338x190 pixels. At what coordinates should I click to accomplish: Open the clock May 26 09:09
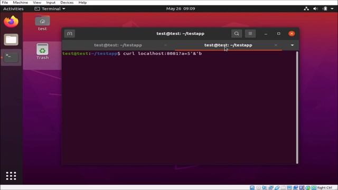181,8
